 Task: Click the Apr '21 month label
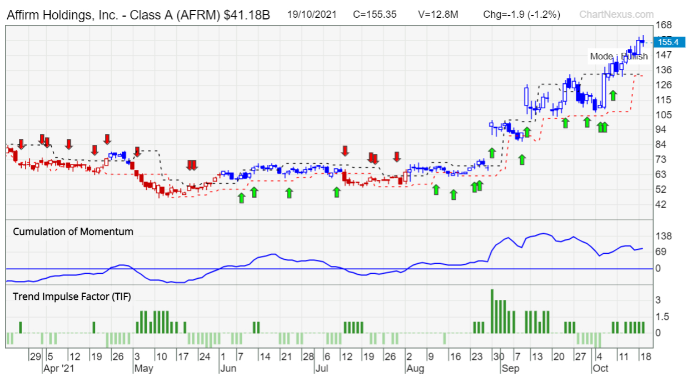(58, 368)
